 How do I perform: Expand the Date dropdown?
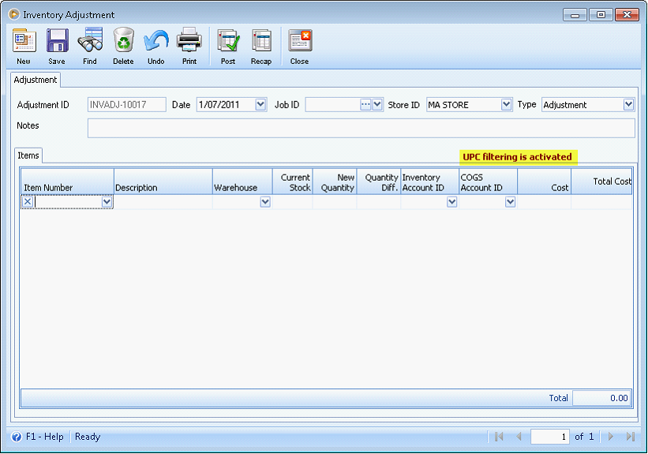tap(261, 104)
